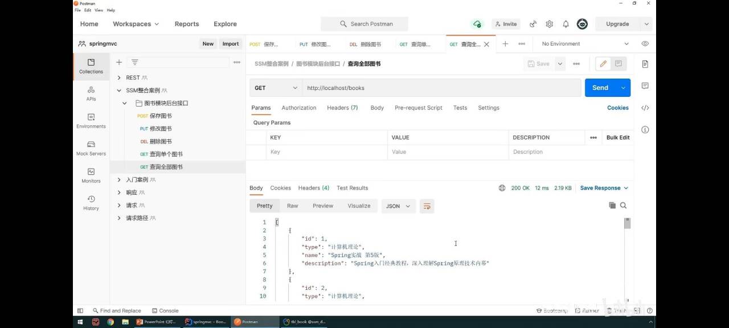This screenshot has width=729, height=328.
Task: Open the documentation icon in the right sidebar
Action: [x=645, y=64]
